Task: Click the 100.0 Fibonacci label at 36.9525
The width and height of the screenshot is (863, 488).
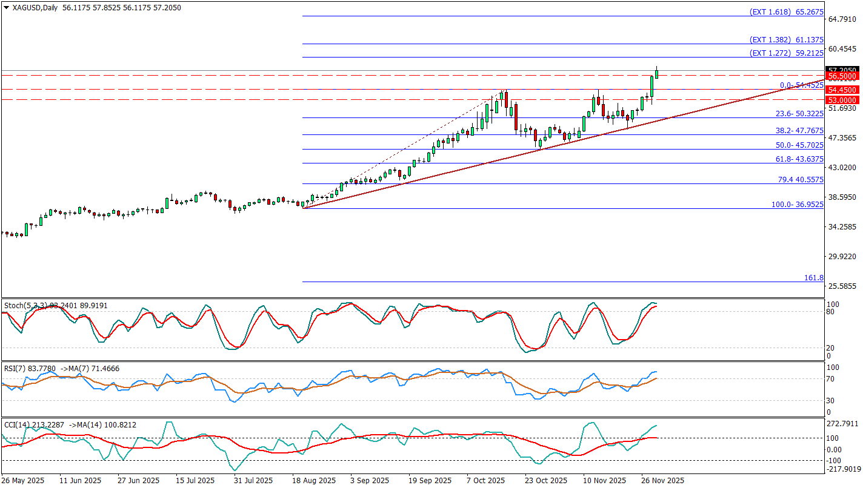Action: coord(797,205)
